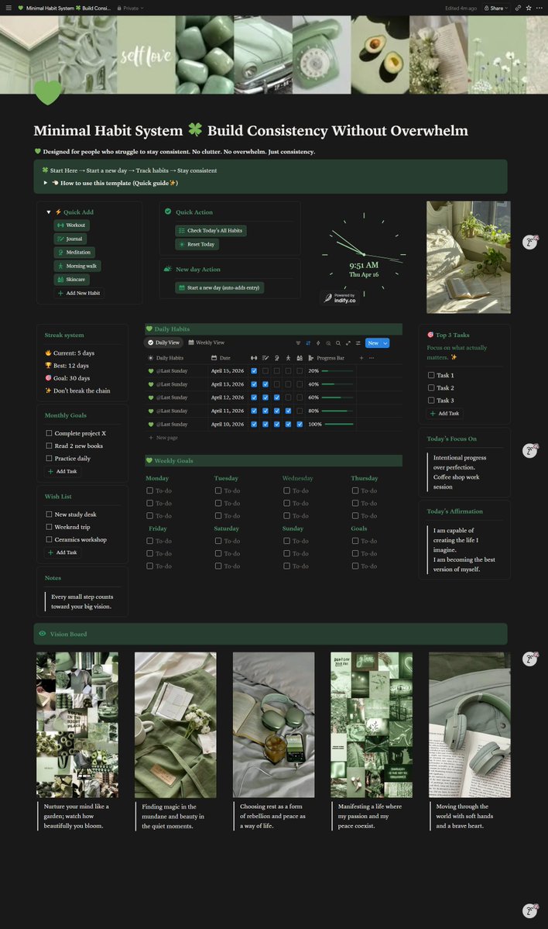The image size is (548, 929).
Task: Click the lightning automation icon in Daily Habits
Action: click(x=318, y=343)
